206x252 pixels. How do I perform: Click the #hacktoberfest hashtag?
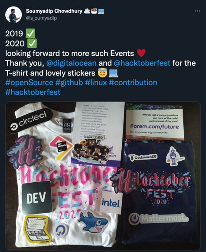(33, 92)
